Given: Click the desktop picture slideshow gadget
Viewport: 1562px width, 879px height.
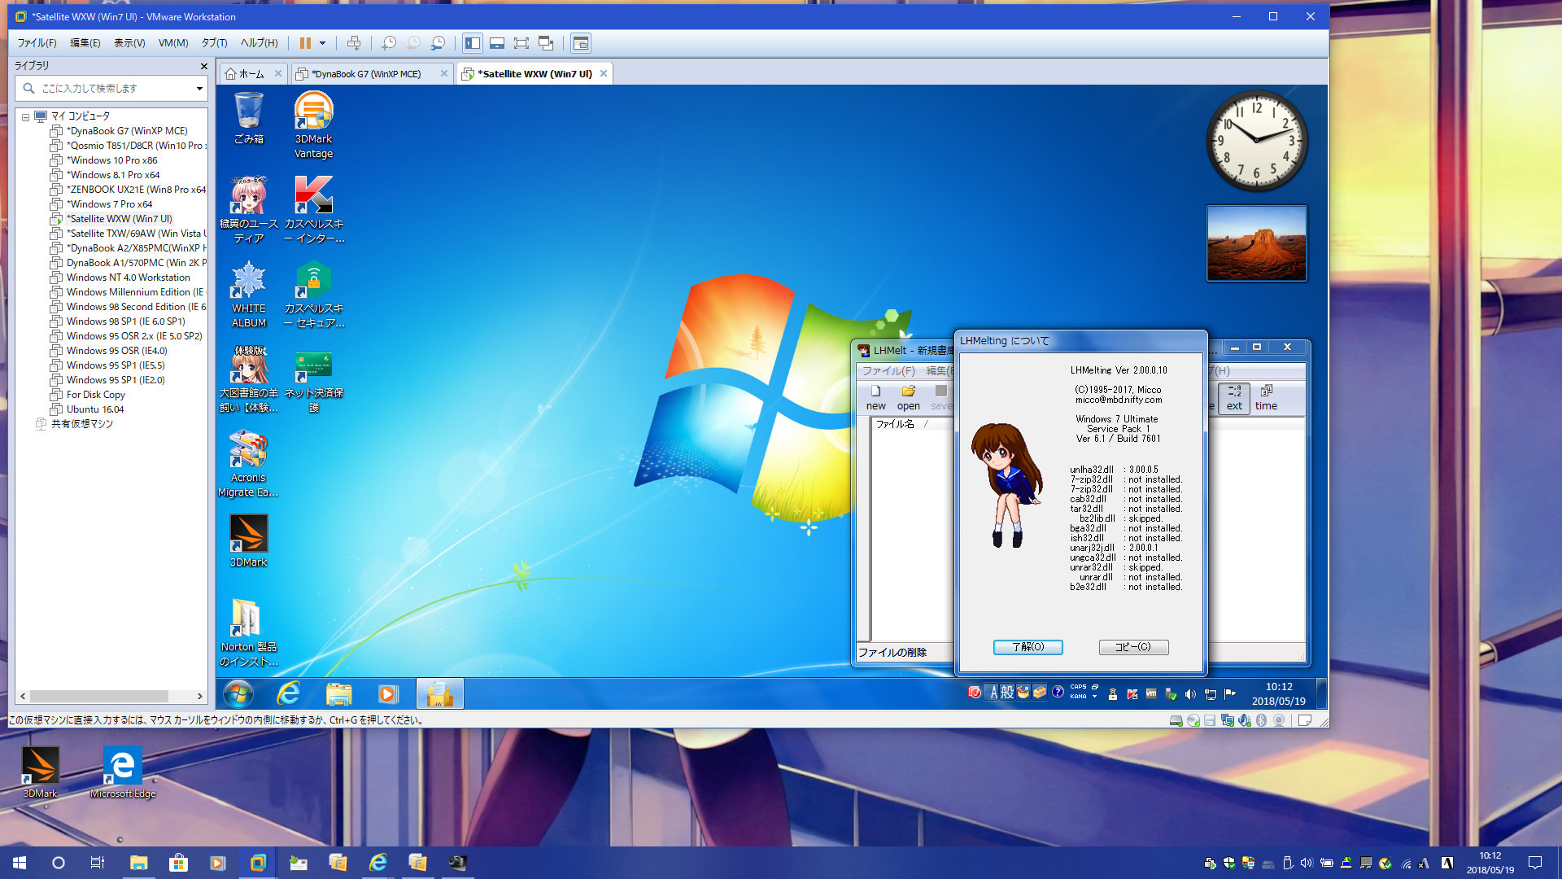Looking at the screenshot, I should (1257, 243).
